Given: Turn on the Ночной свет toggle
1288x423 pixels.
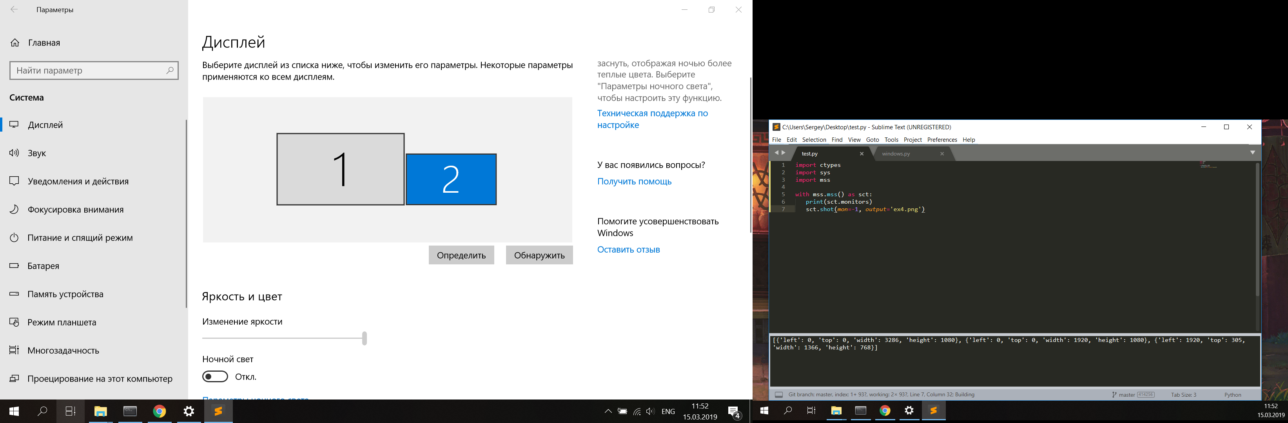Looking at the screenshot, I should 215,376.
